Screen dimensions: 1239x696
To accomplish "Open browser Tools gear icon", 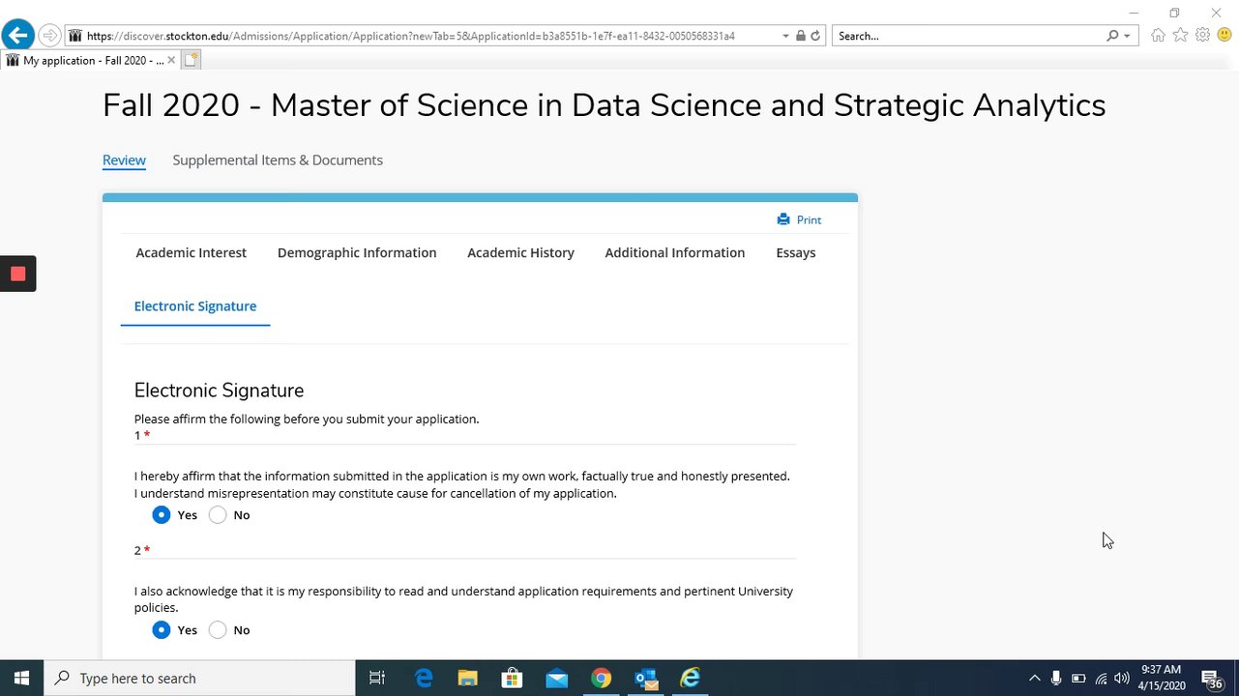I will coord(1202,36).
